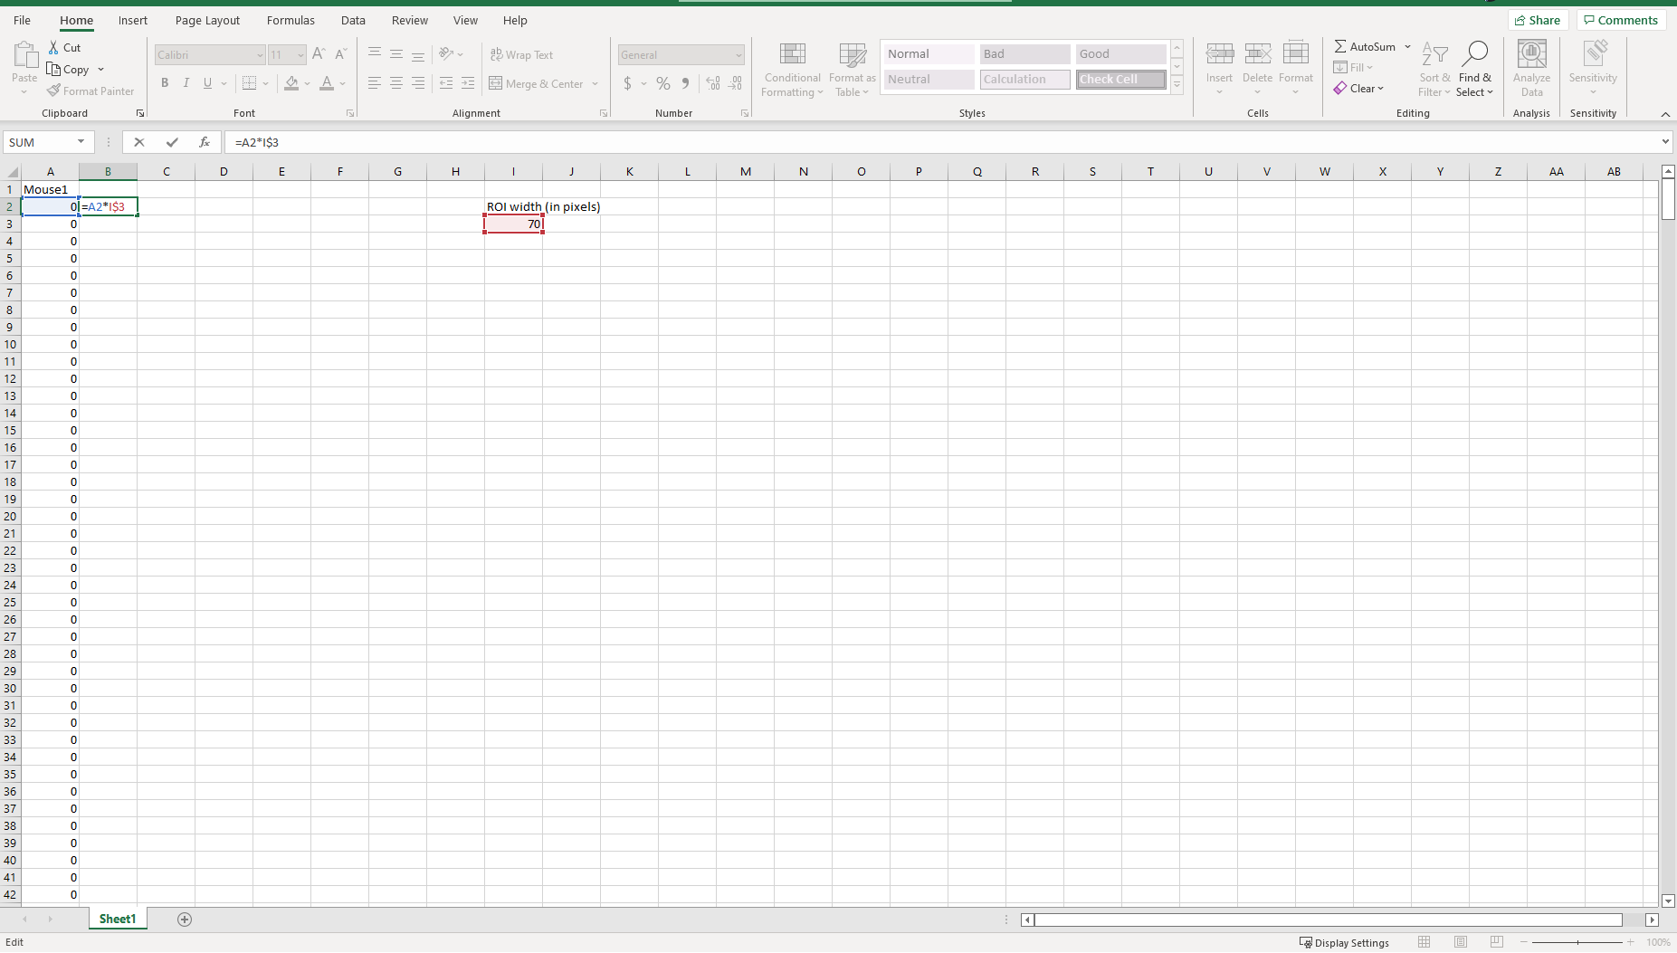Click the horizontal scrollbar
Screen dimensions: 1677x953
click(1329, 920)
